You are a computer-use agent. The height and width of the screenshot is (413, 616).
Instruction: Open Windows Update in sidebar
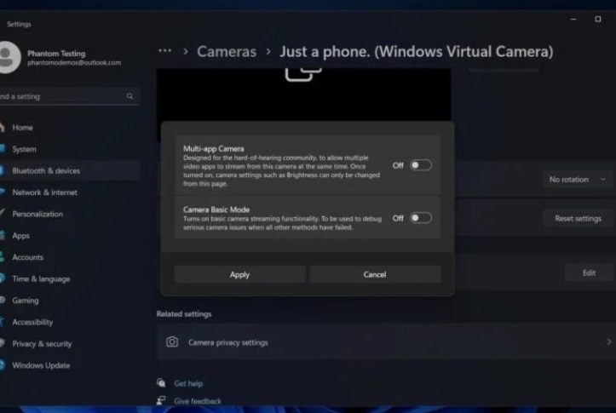tap(70, 365)
